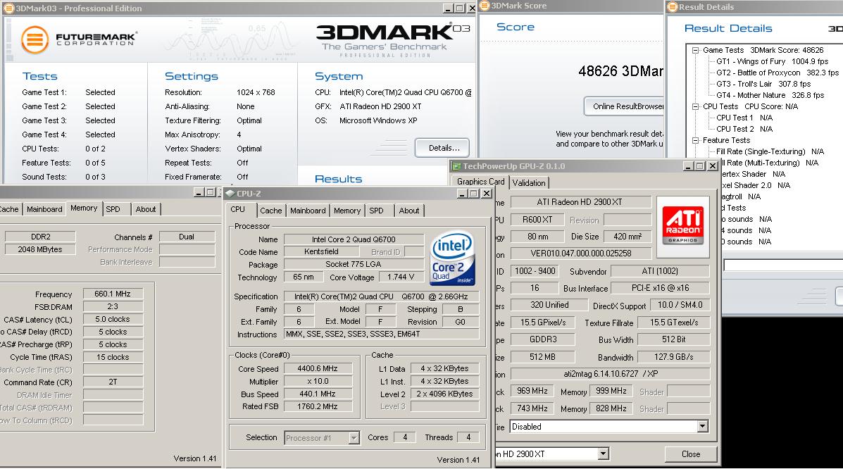Select 'CPU Test 1' tree row
This screenshot has width=843, height=469.
744,118
